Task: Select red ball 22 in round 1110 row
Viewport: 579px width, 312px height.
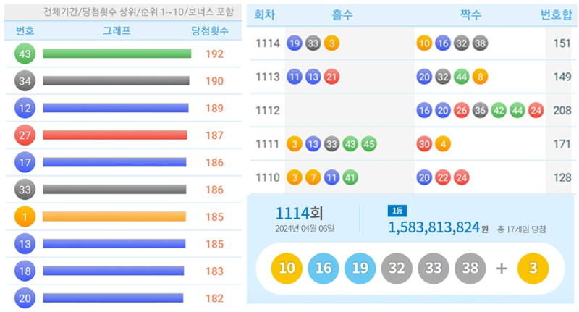Action: pyautogui.click(x=443, y=177)
